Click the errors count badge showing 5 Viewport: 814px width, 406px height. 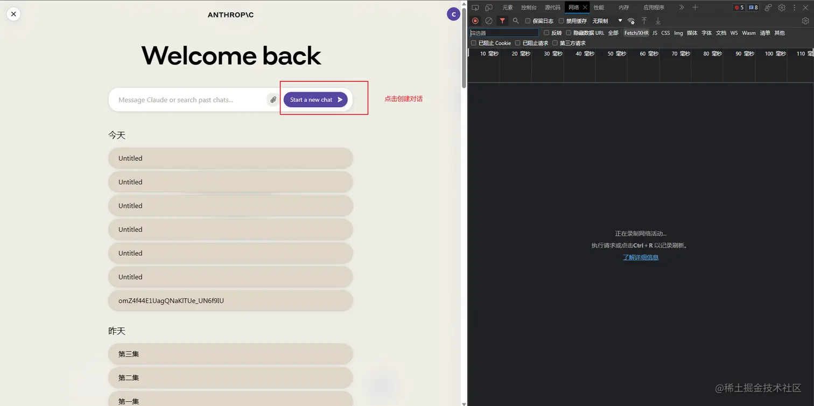coord(739,8)
